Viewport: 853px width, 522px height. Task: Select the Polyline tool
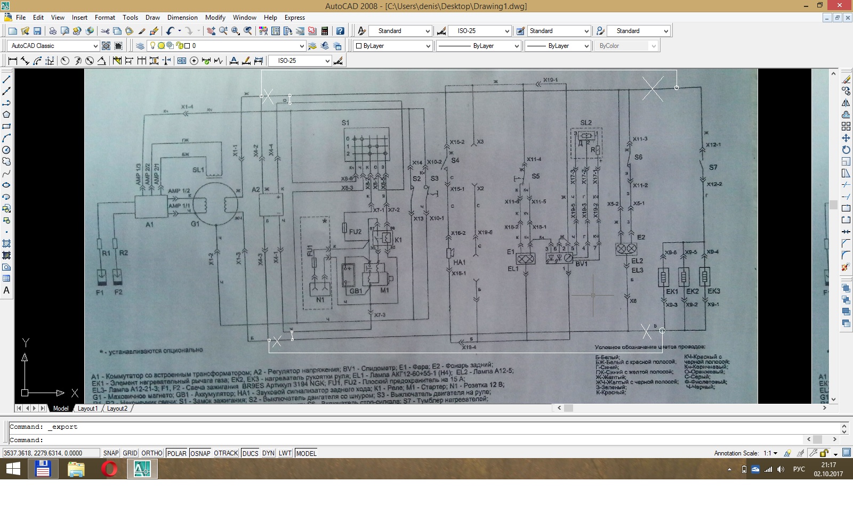pyautogui.click(x=6, y=103)
